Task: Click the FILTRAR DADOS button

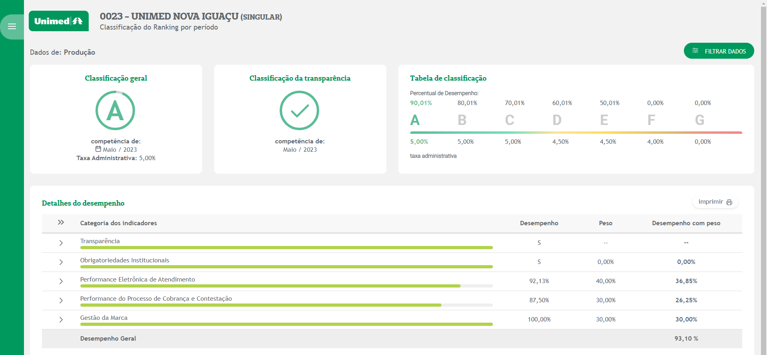Action: 719,51
